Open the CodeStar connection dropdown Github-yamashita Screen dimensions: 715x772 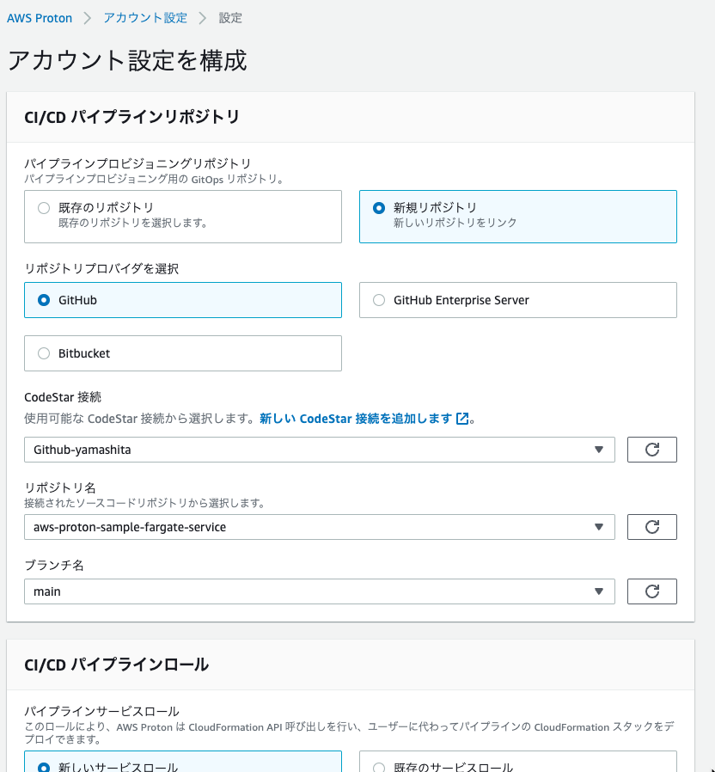coord(320,450)
